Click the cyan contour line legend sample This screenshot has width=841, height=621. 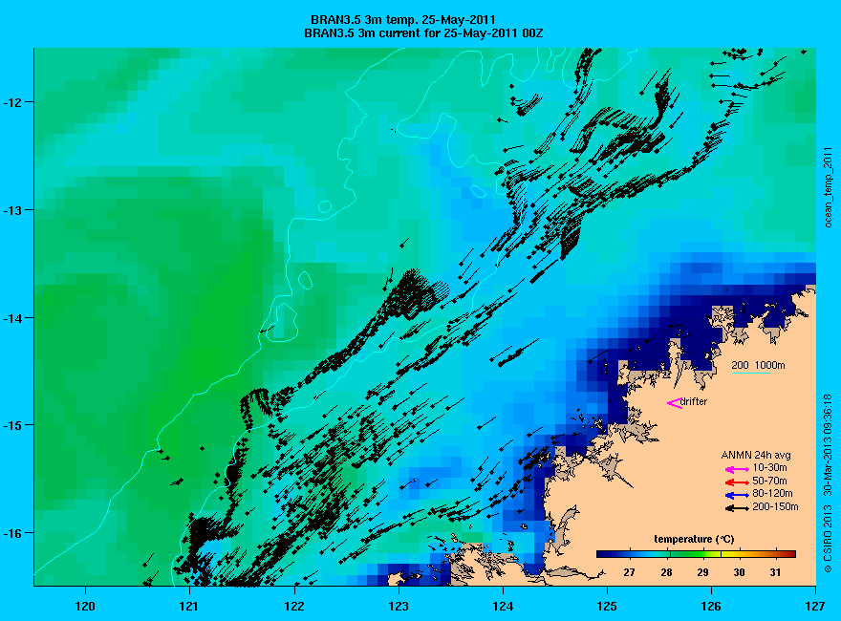pyautogui.click(x=751, y=373)
